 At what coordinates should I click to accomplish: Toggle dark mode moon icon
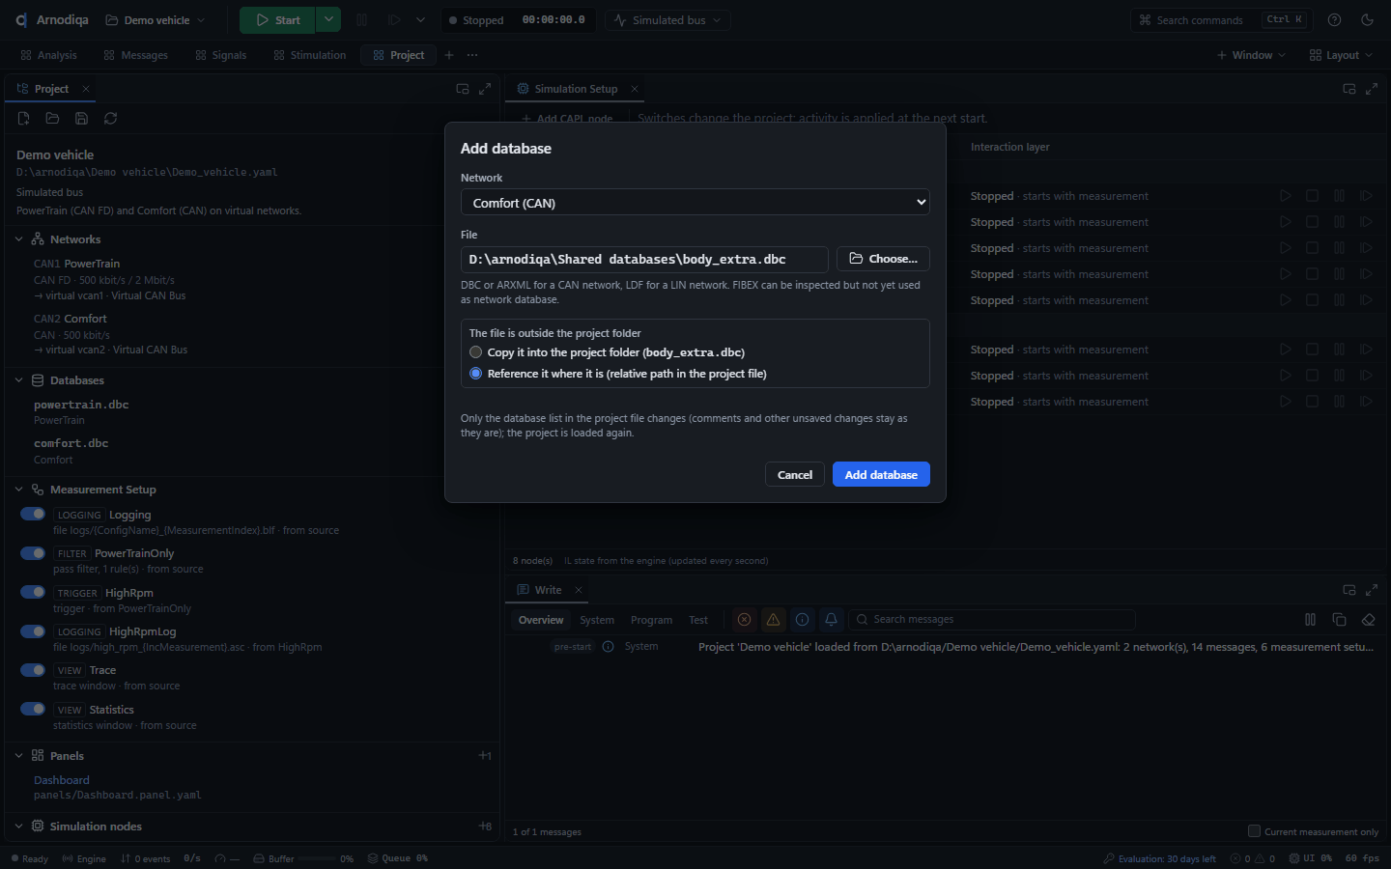click(x=1367, y=20)
